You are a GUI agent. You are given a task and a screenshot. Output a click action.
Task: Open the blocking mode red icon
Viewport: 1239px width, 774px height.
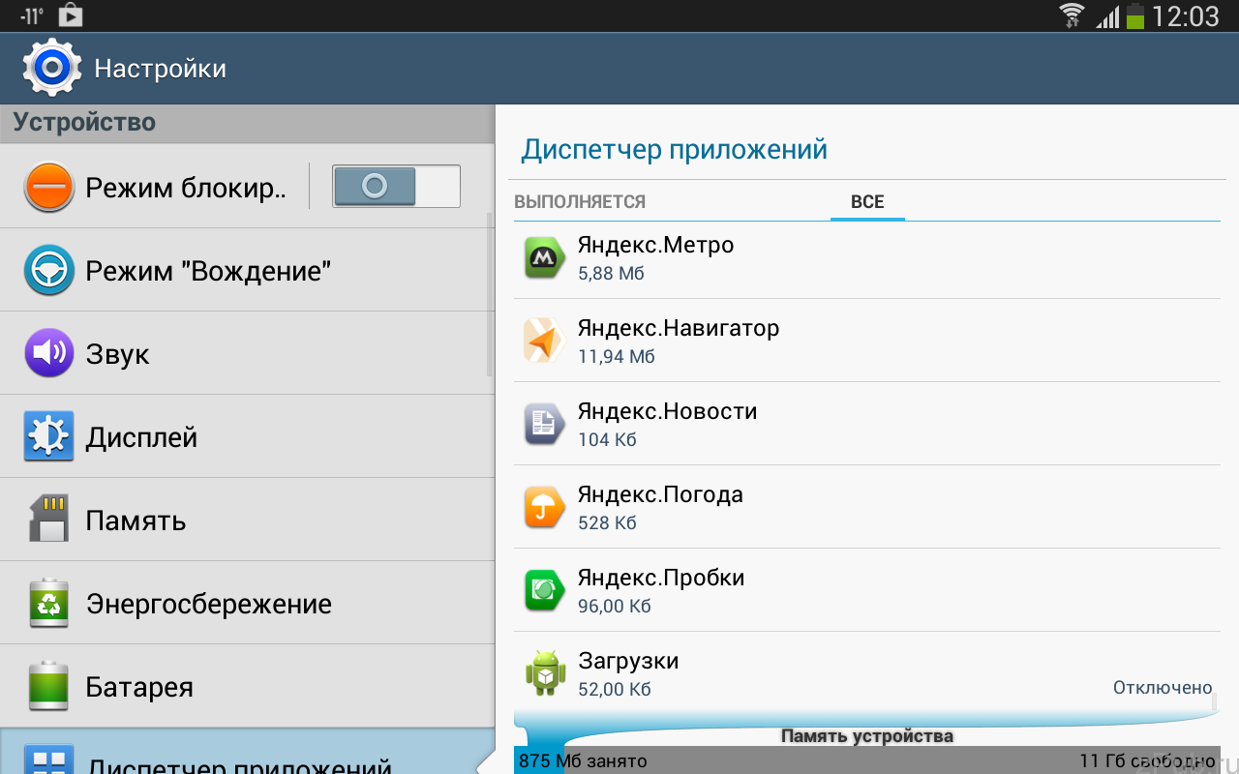[x=48, y=187]
